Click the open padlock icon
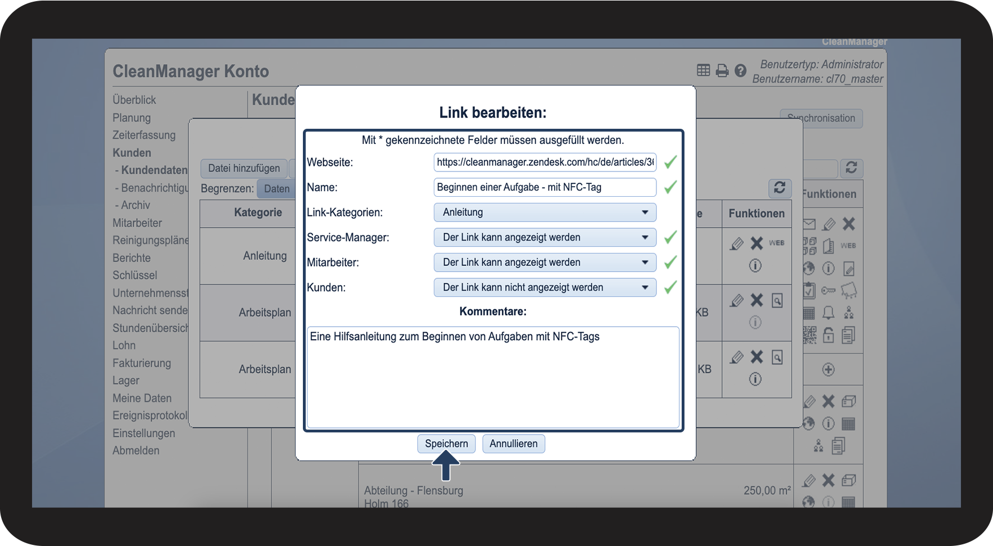993x546 pixels. (x=828, y=335)
